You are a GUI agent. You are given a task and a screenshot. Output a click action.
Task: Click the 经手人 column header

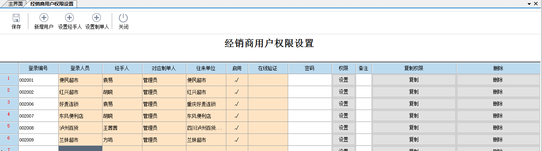click(x=122, y=68)
